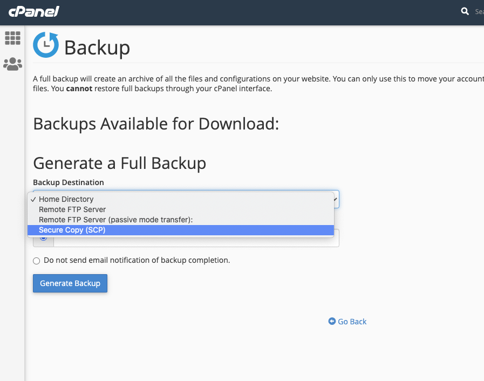Choose Remote FTP Server option
The height and width of the screenshot is (381, 484).
(181, 209)
